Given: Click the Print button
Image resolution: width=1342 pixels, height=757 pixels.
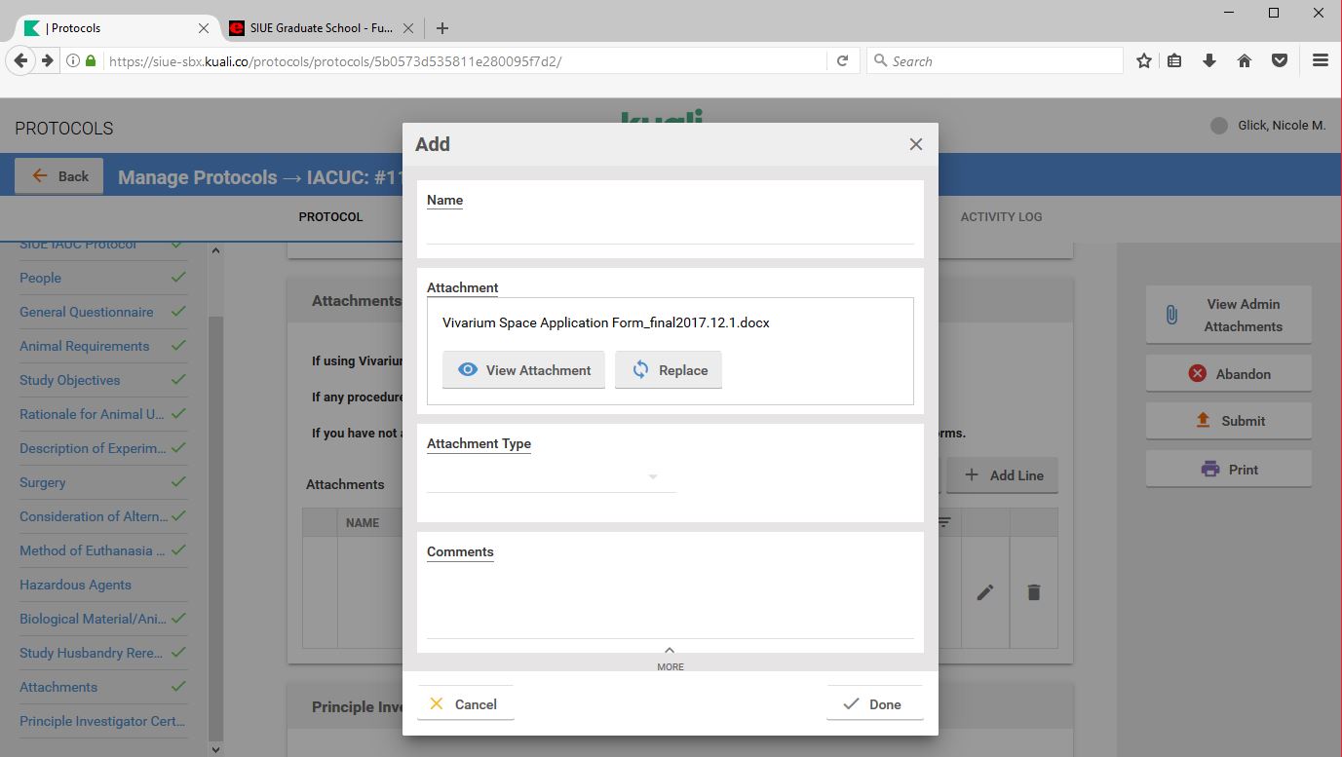Looking at the screenshot, I should pyautogui.click(x=1228, y=470).
